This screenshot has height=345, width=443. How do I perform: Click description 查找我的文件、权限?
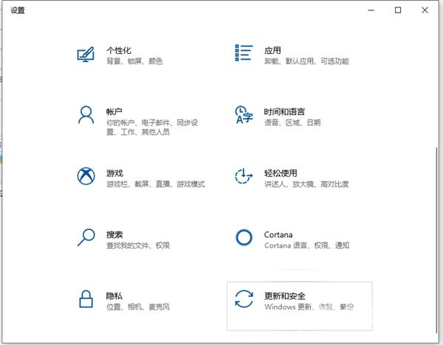[138, 245]
